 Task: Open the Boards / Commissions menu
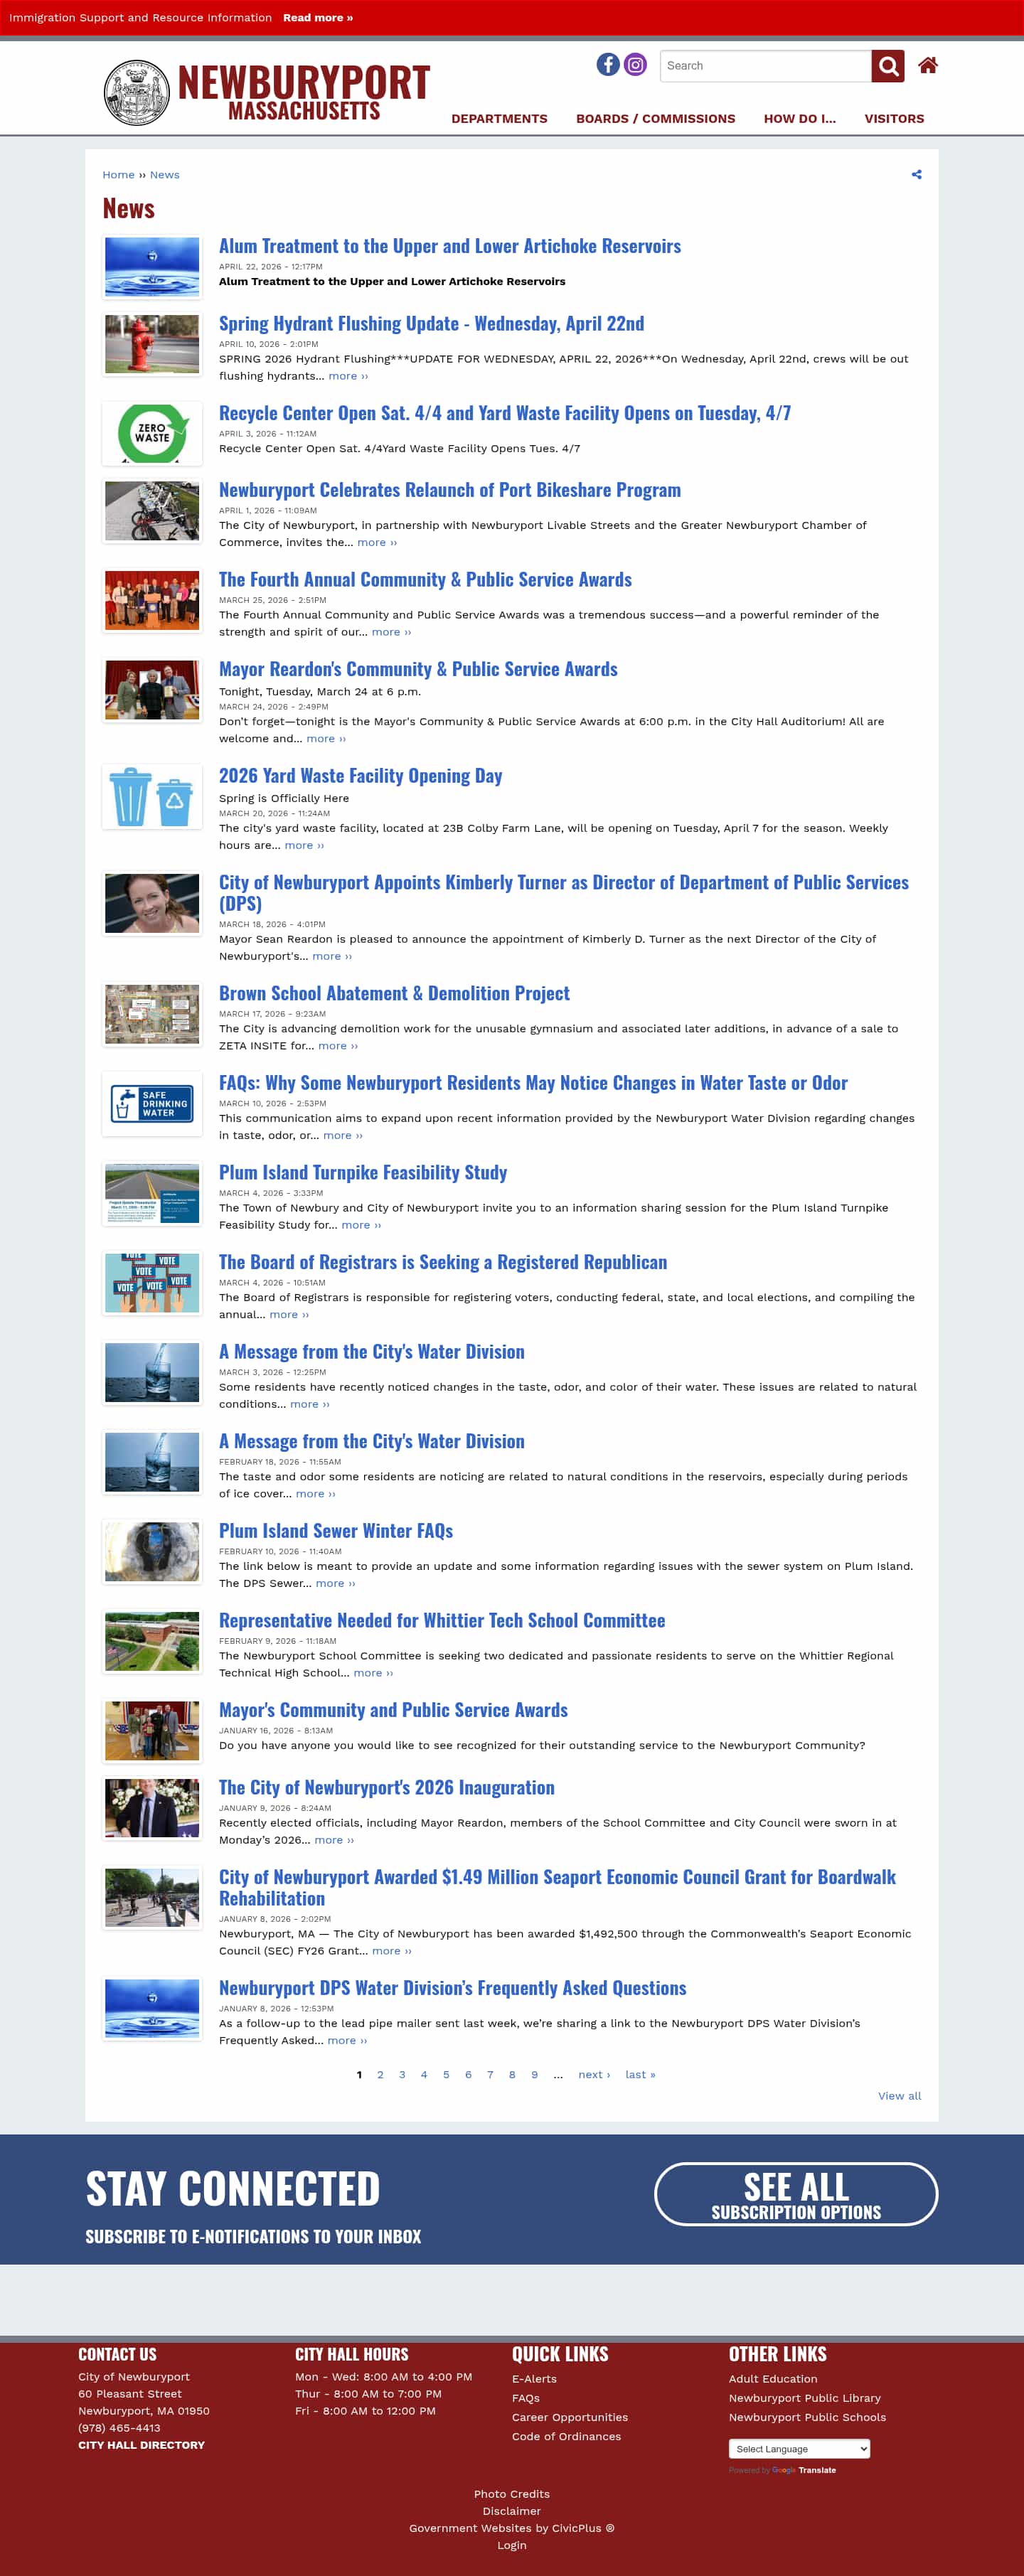655,119
